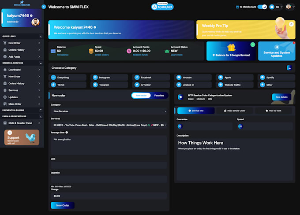
Task: Select the Other category icon
Action: (x=262, y=85)
